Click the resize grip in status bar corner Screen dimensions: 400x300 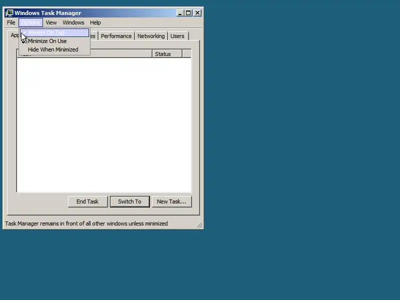click(x=199, y=224)
